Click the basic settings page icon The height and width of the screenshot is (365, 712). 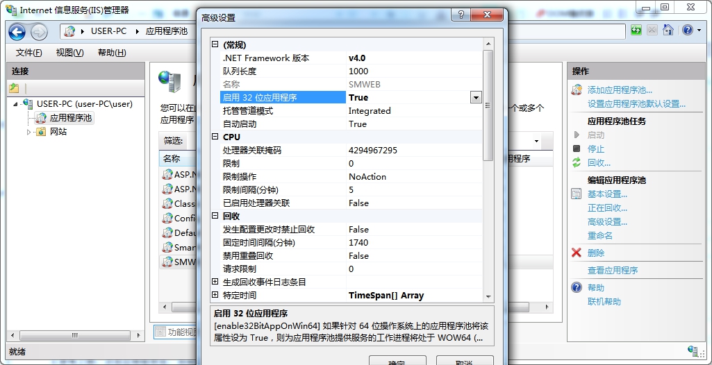(x=577, y=194)
